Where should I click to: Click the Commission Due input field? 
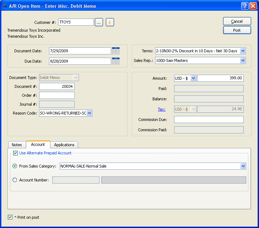(x=209, y=120)
